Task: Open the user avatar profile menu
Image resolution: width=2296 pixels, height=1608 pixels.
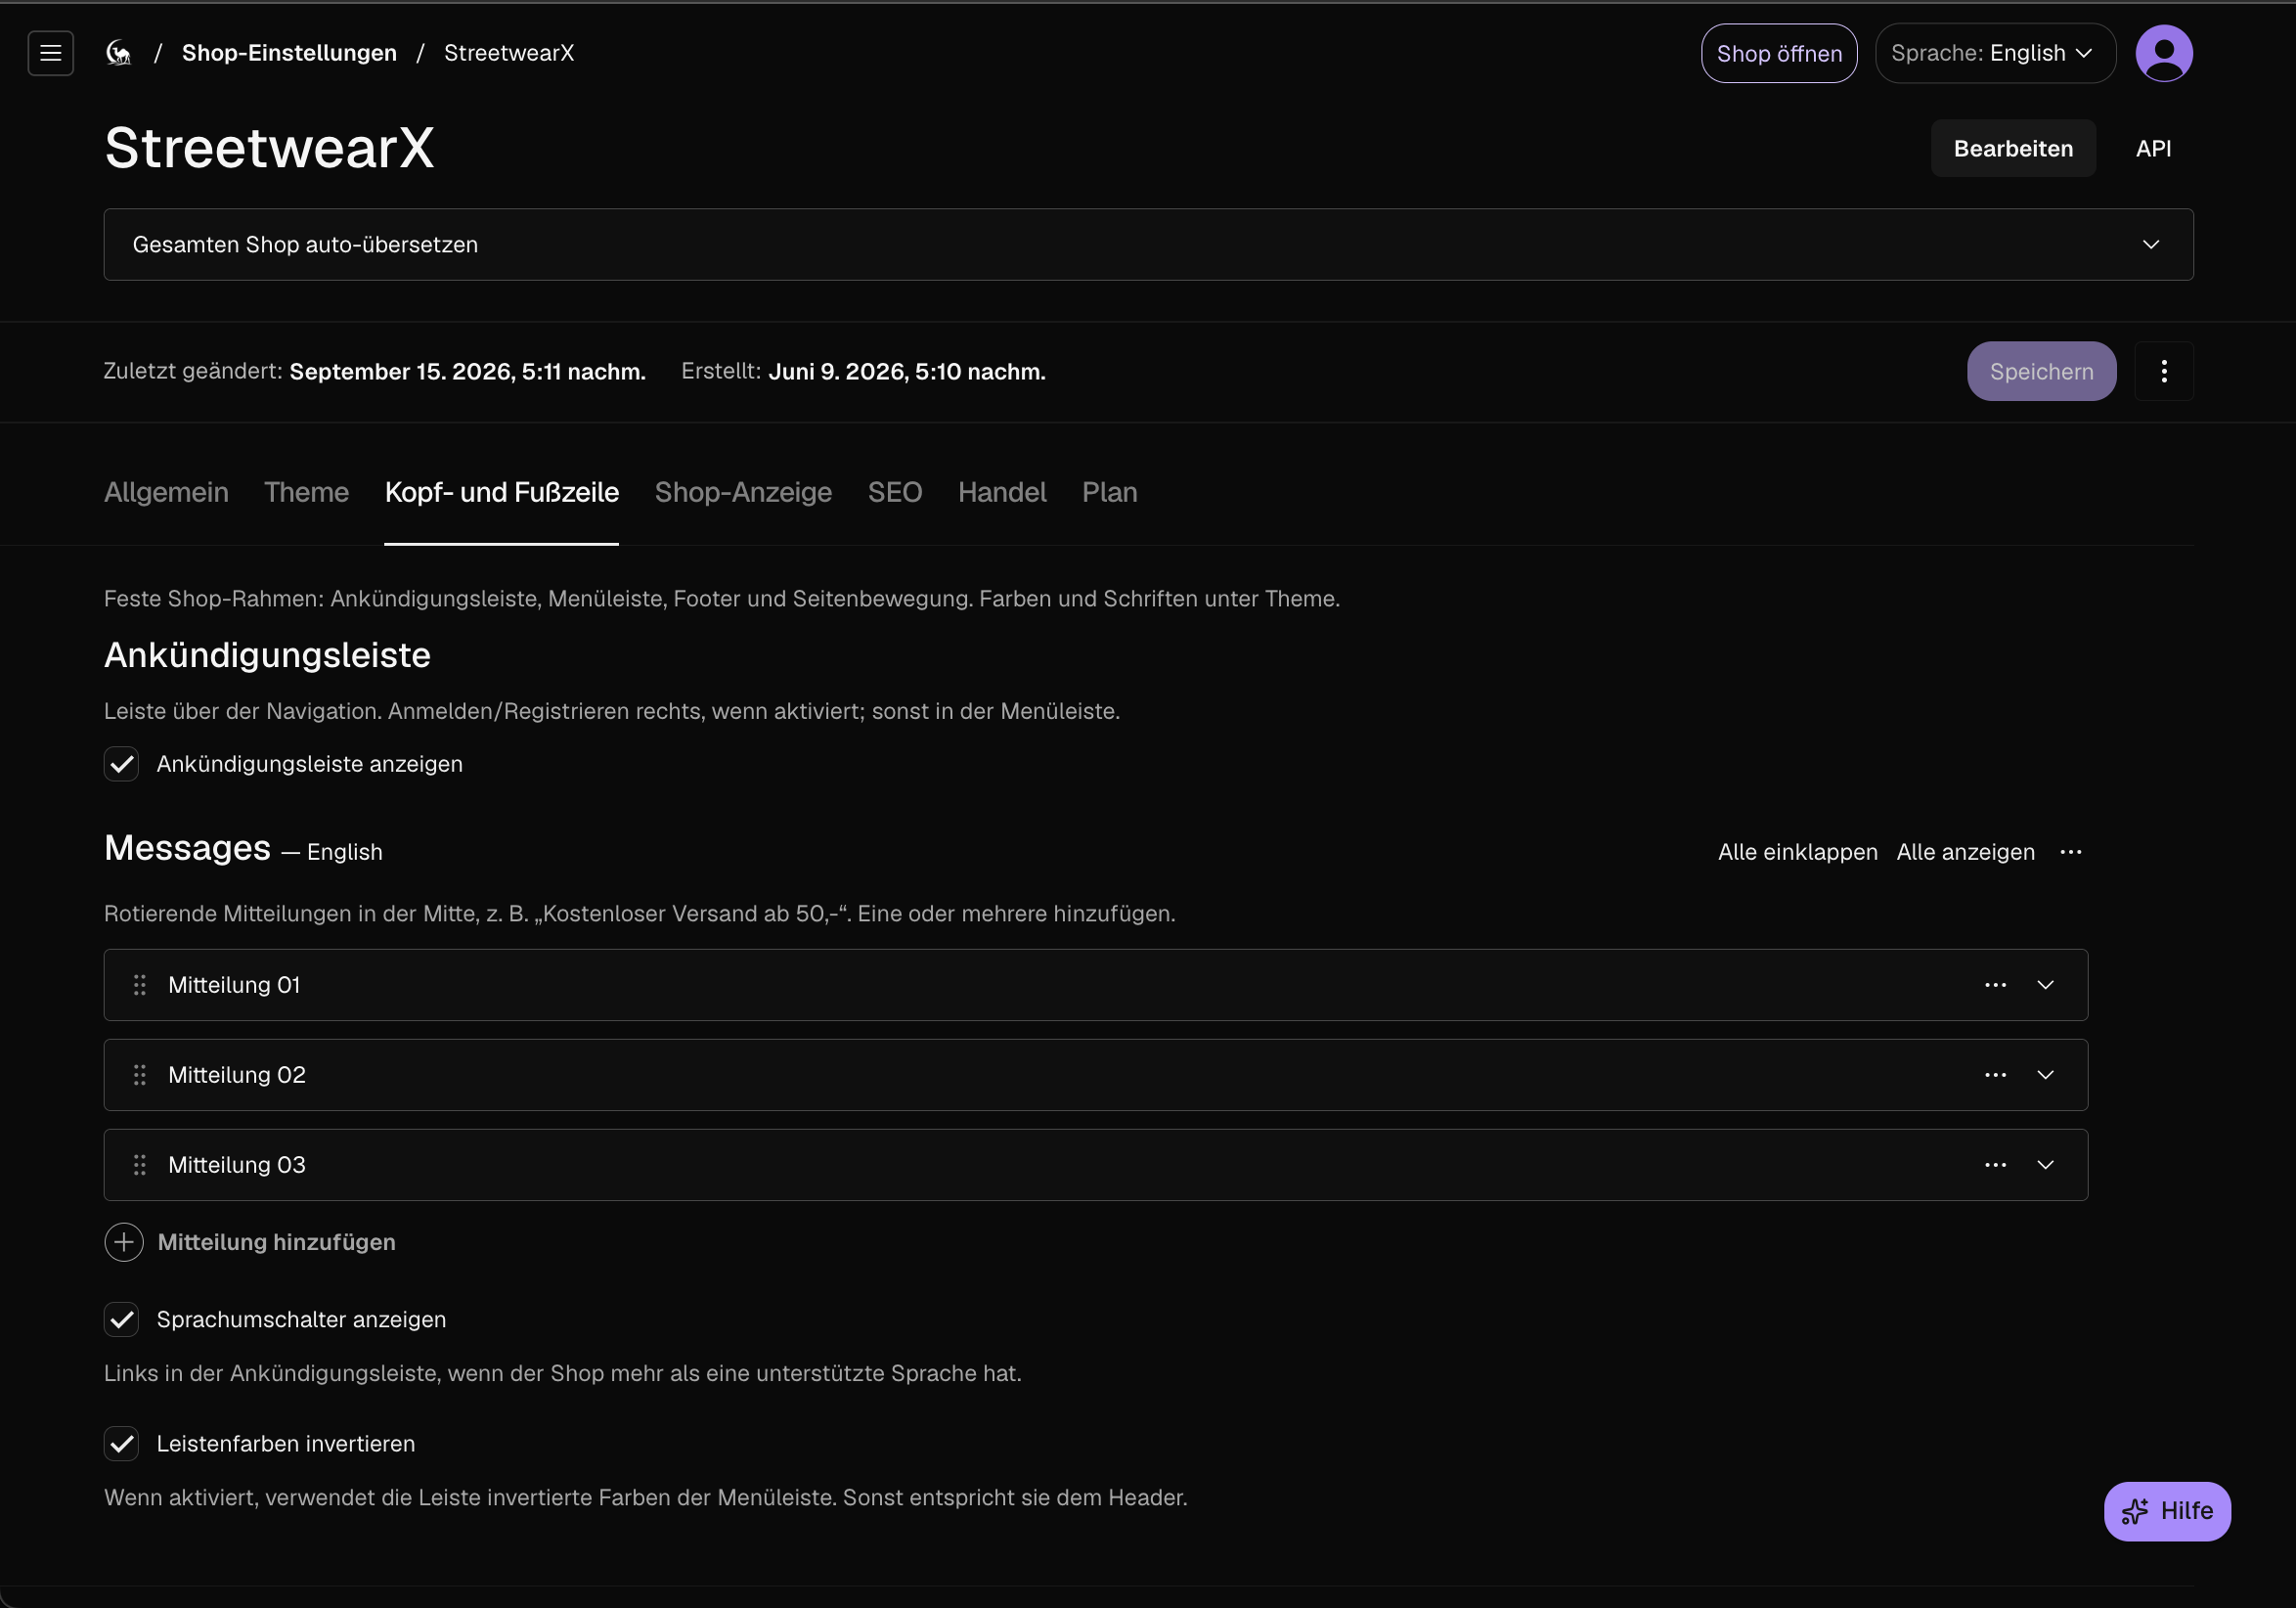Action: tap(2164, 53)
